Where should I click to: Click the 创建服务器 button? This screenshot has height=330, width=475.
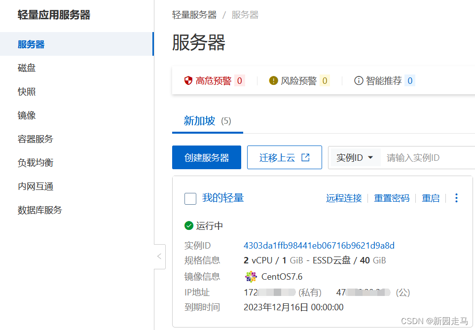(207, 157)
